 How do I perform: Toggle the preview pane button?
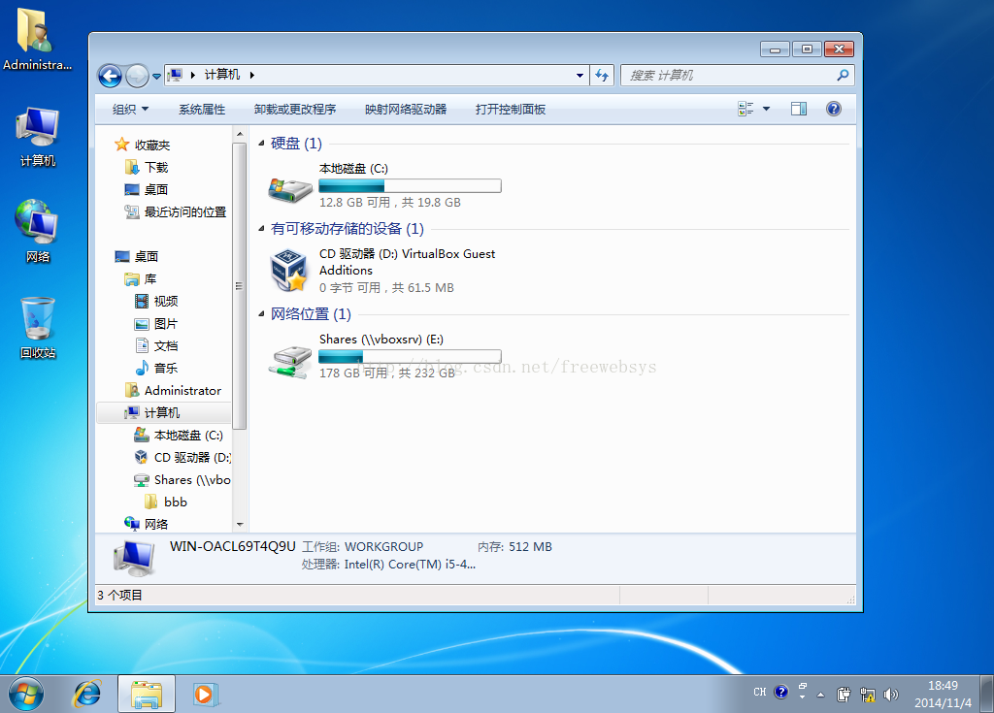[x=799, y=109]
